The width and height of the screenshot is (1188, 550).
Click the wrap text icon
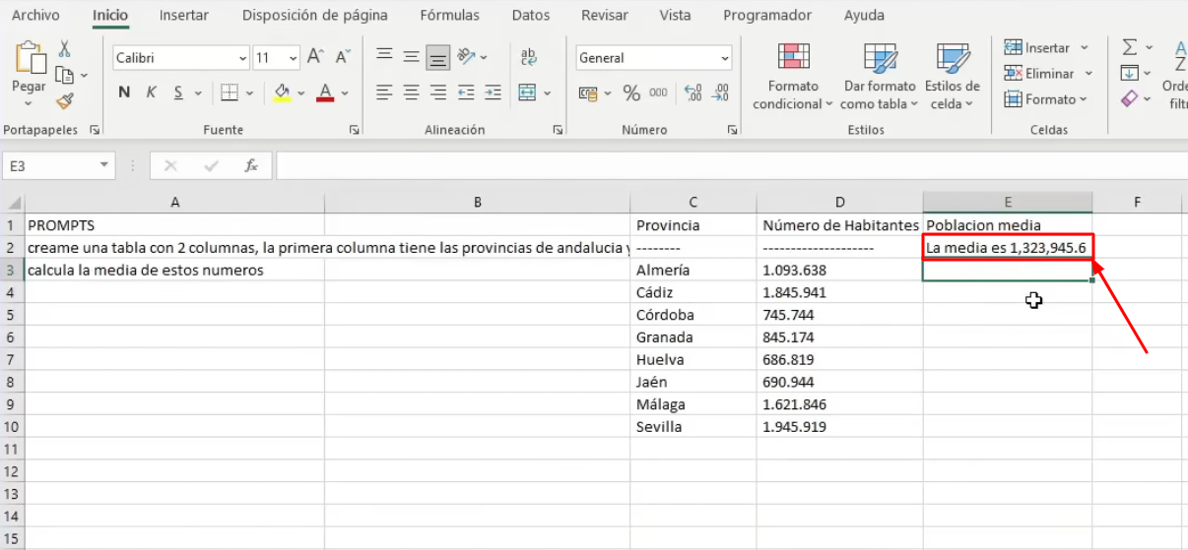click(529, 57)
